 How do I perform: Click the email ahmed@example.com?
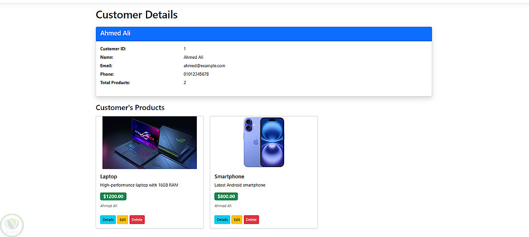coord(204,66)
